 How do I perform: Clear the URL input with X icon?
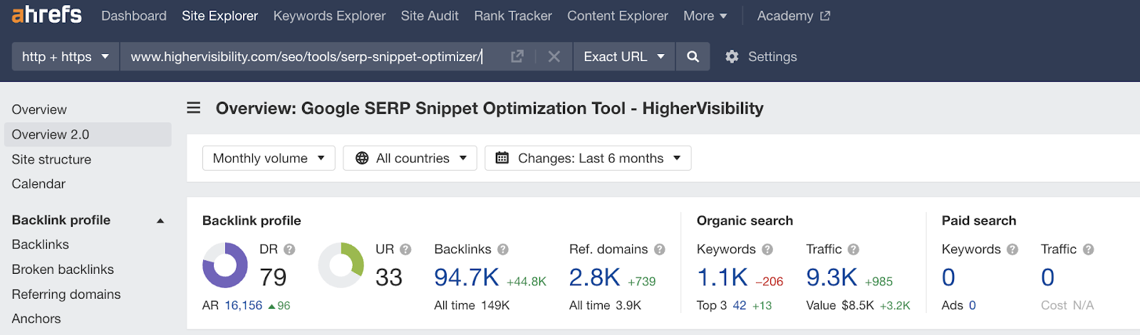tap(554, 56)
